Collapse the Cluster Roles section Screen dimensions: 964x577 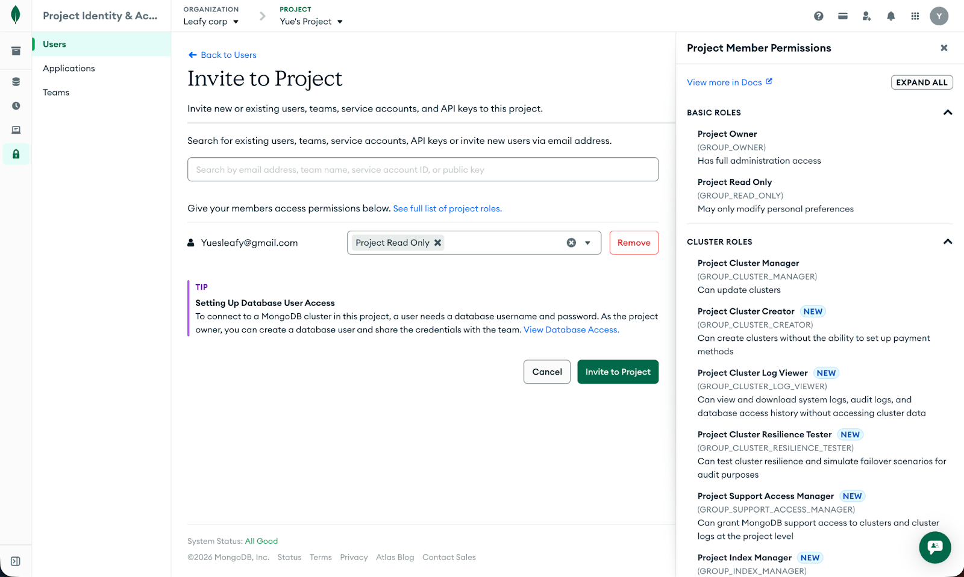tap(948, 242)
